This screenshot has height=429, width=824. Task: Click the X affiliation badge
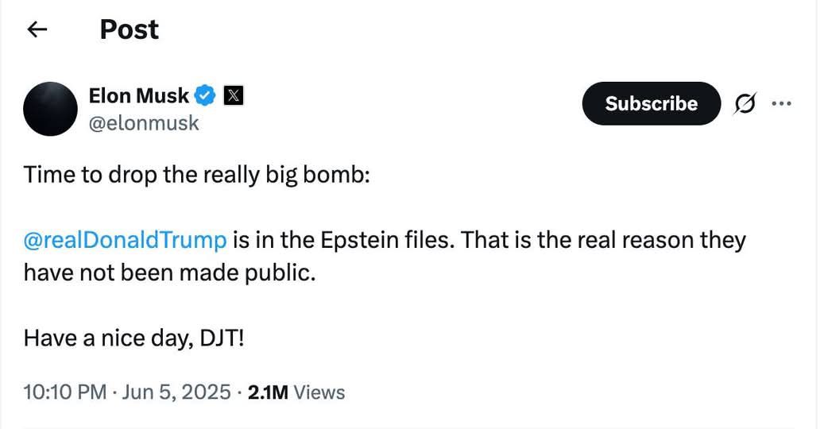pos(233,96)
